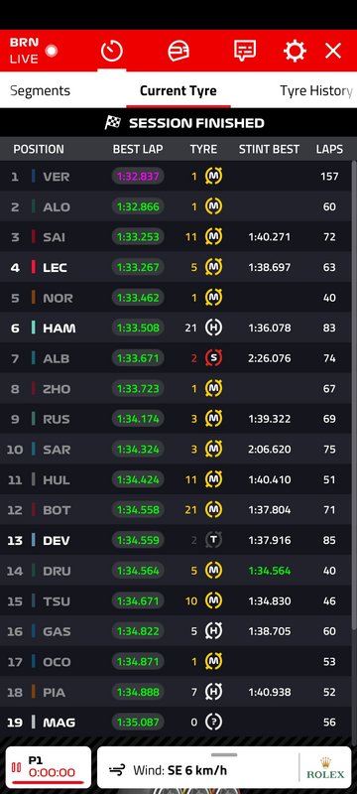Screen dimensions: 357x794
Task: Click Hamilton's hard tyre icon
Action: (x=213, y=328)
